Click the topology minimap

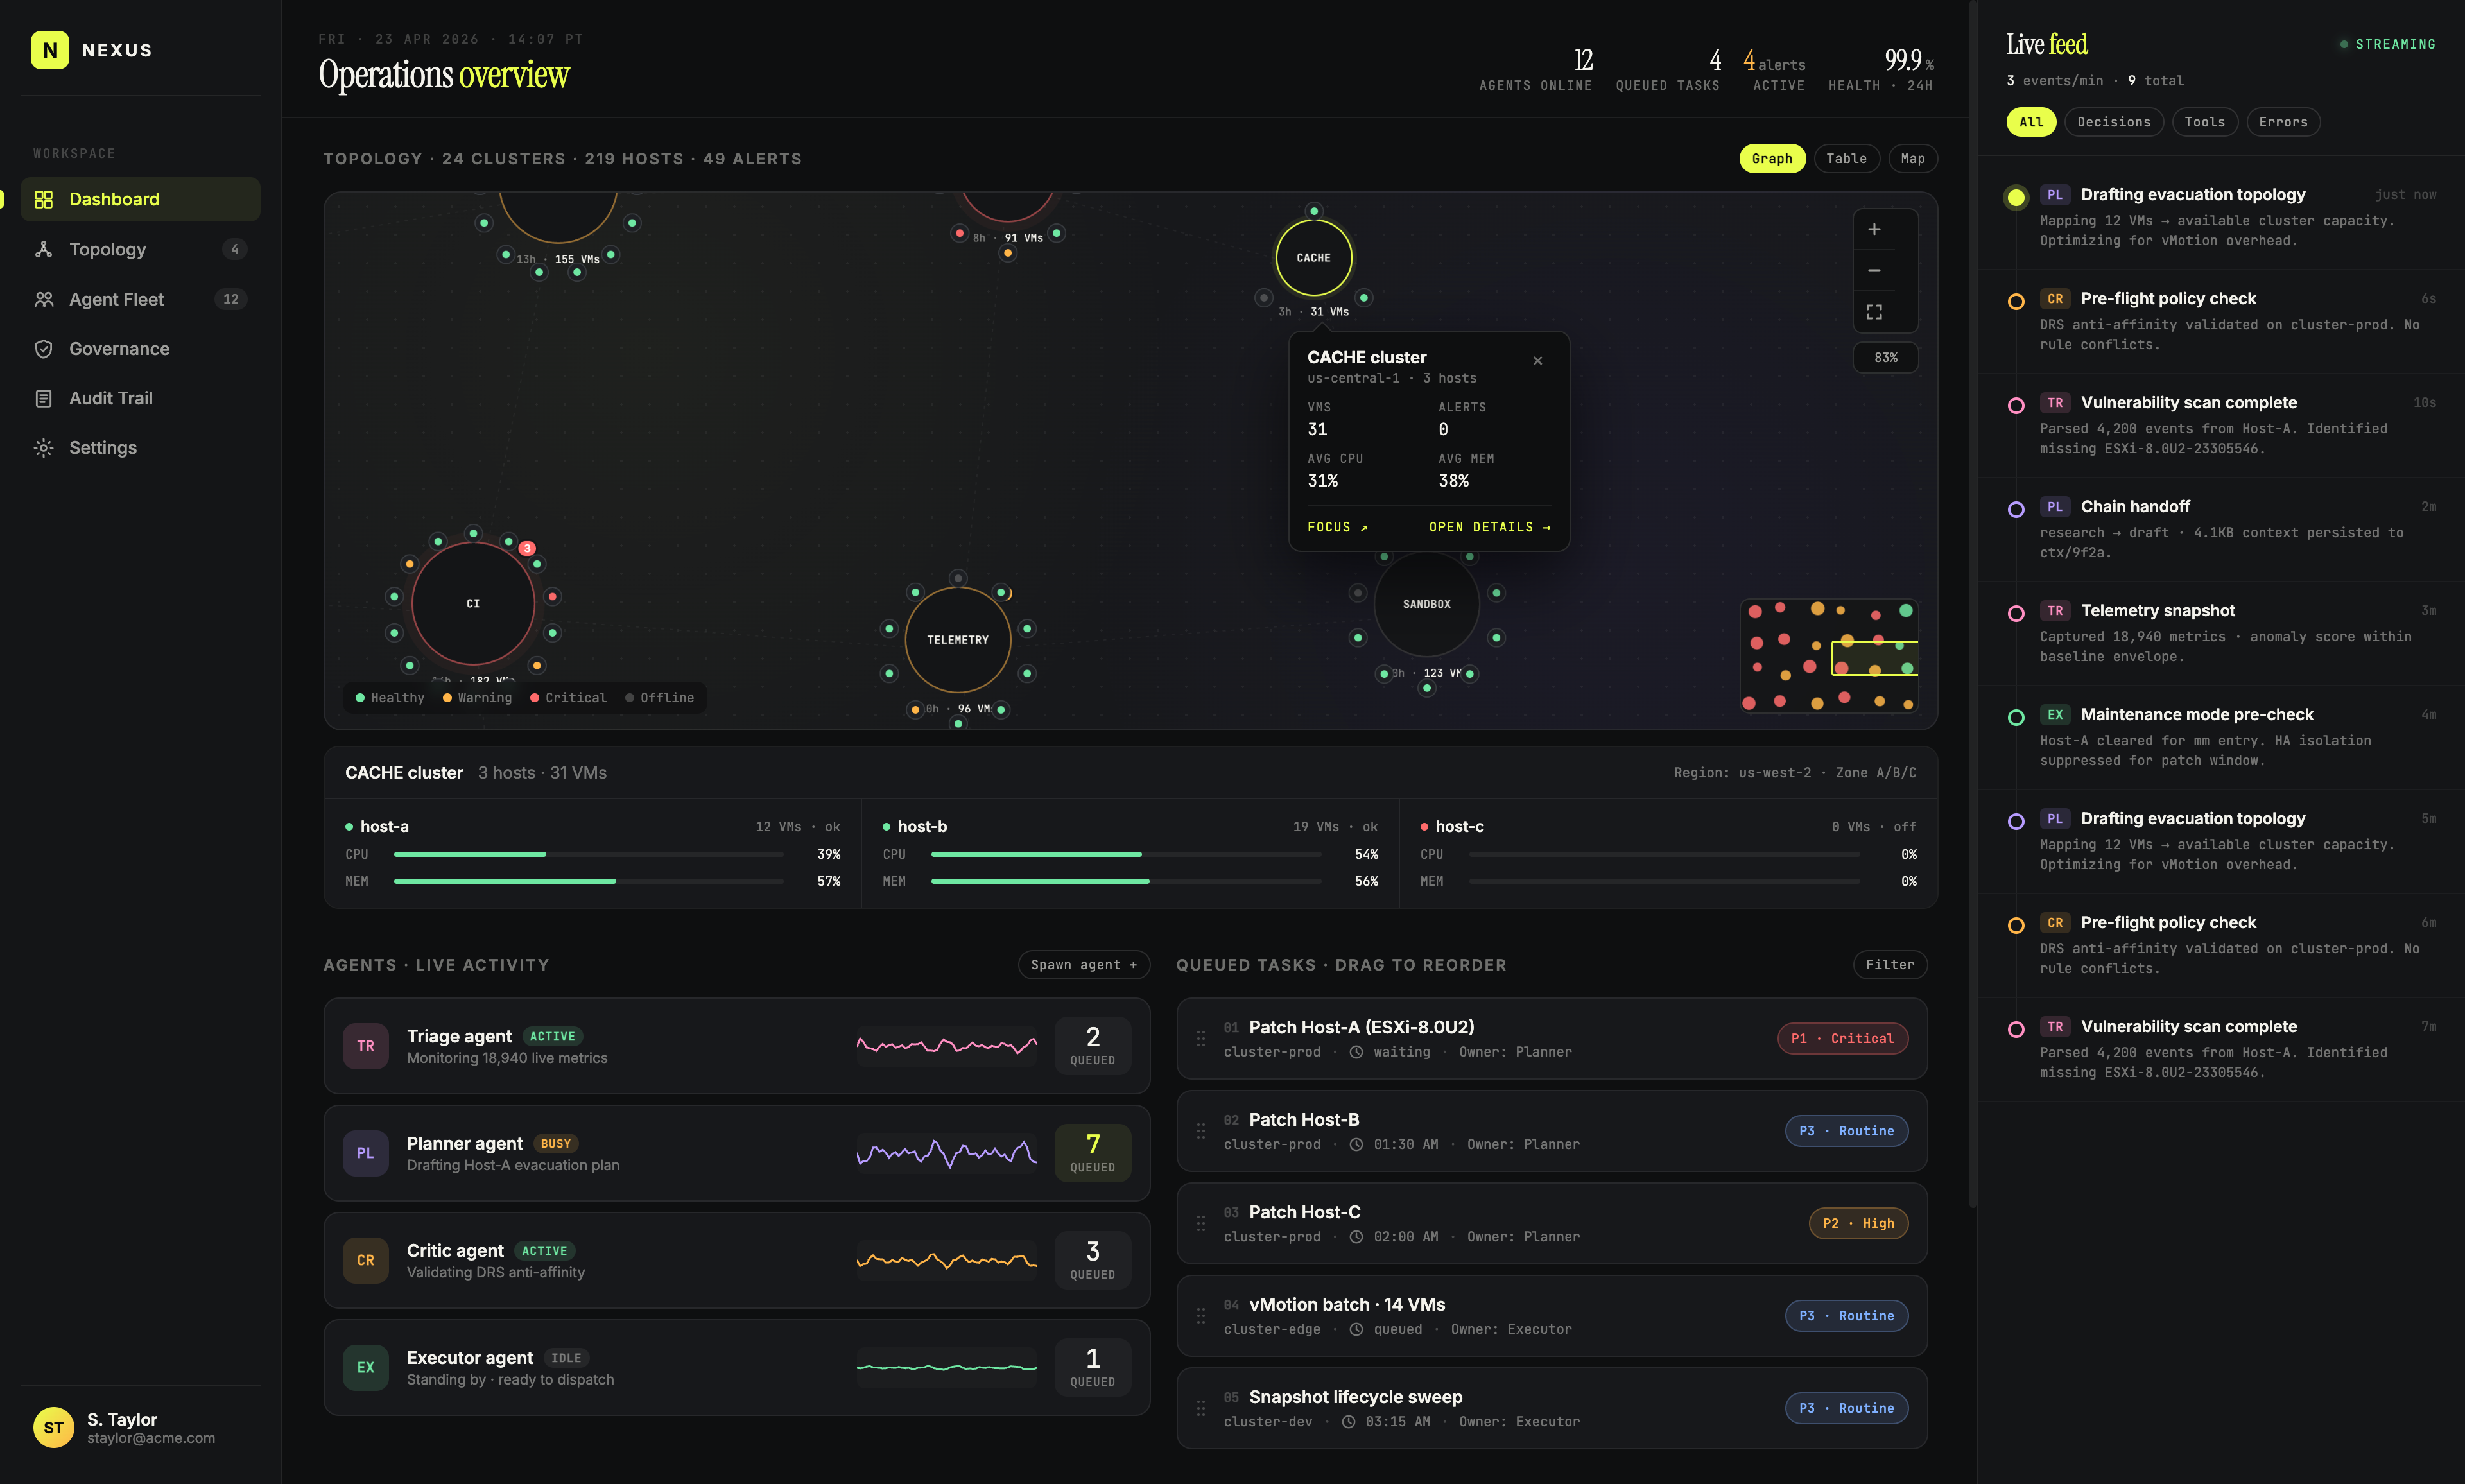point(1828,656)
